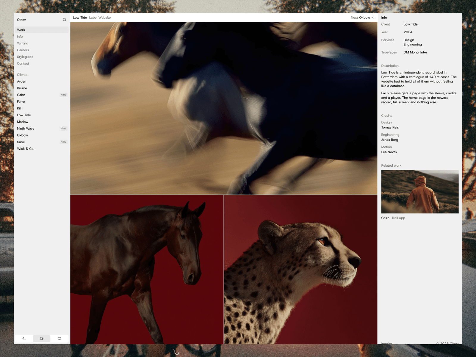Image resolution: width=476 pixels, height=357 pixels.
Task: Select the Ferro client
Action: coord(42,101)
